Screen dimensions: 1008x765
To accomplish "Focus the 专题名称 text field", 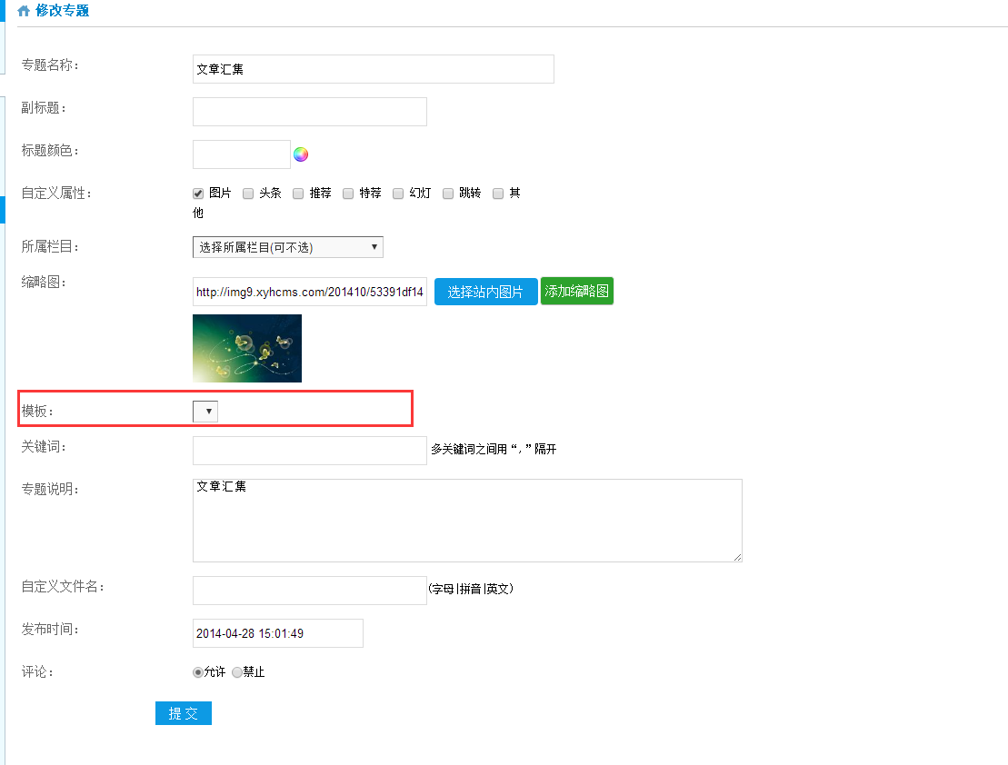I will 373,69.
